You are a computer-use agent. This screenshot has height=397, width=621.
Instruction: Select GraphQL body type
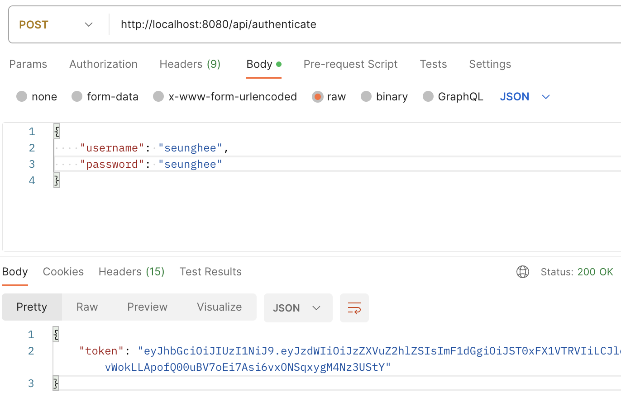(x=428, y=97)
